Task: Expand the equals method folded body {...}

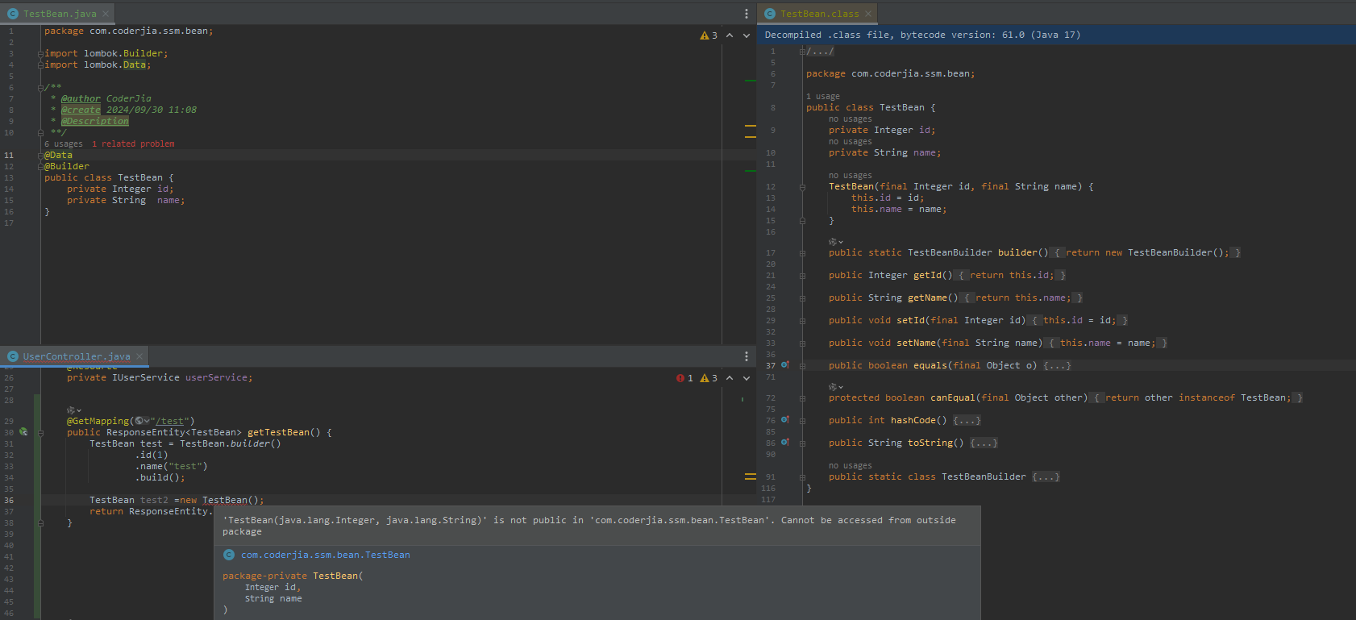Action: coord(1057,366)
